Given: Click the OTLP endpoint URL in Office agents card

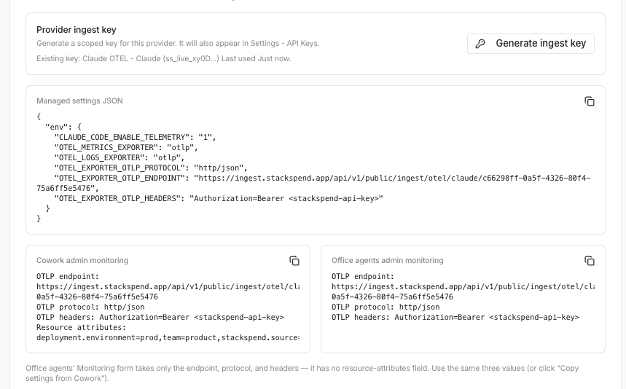Looking at the screenshot, I should pos(463,291).
